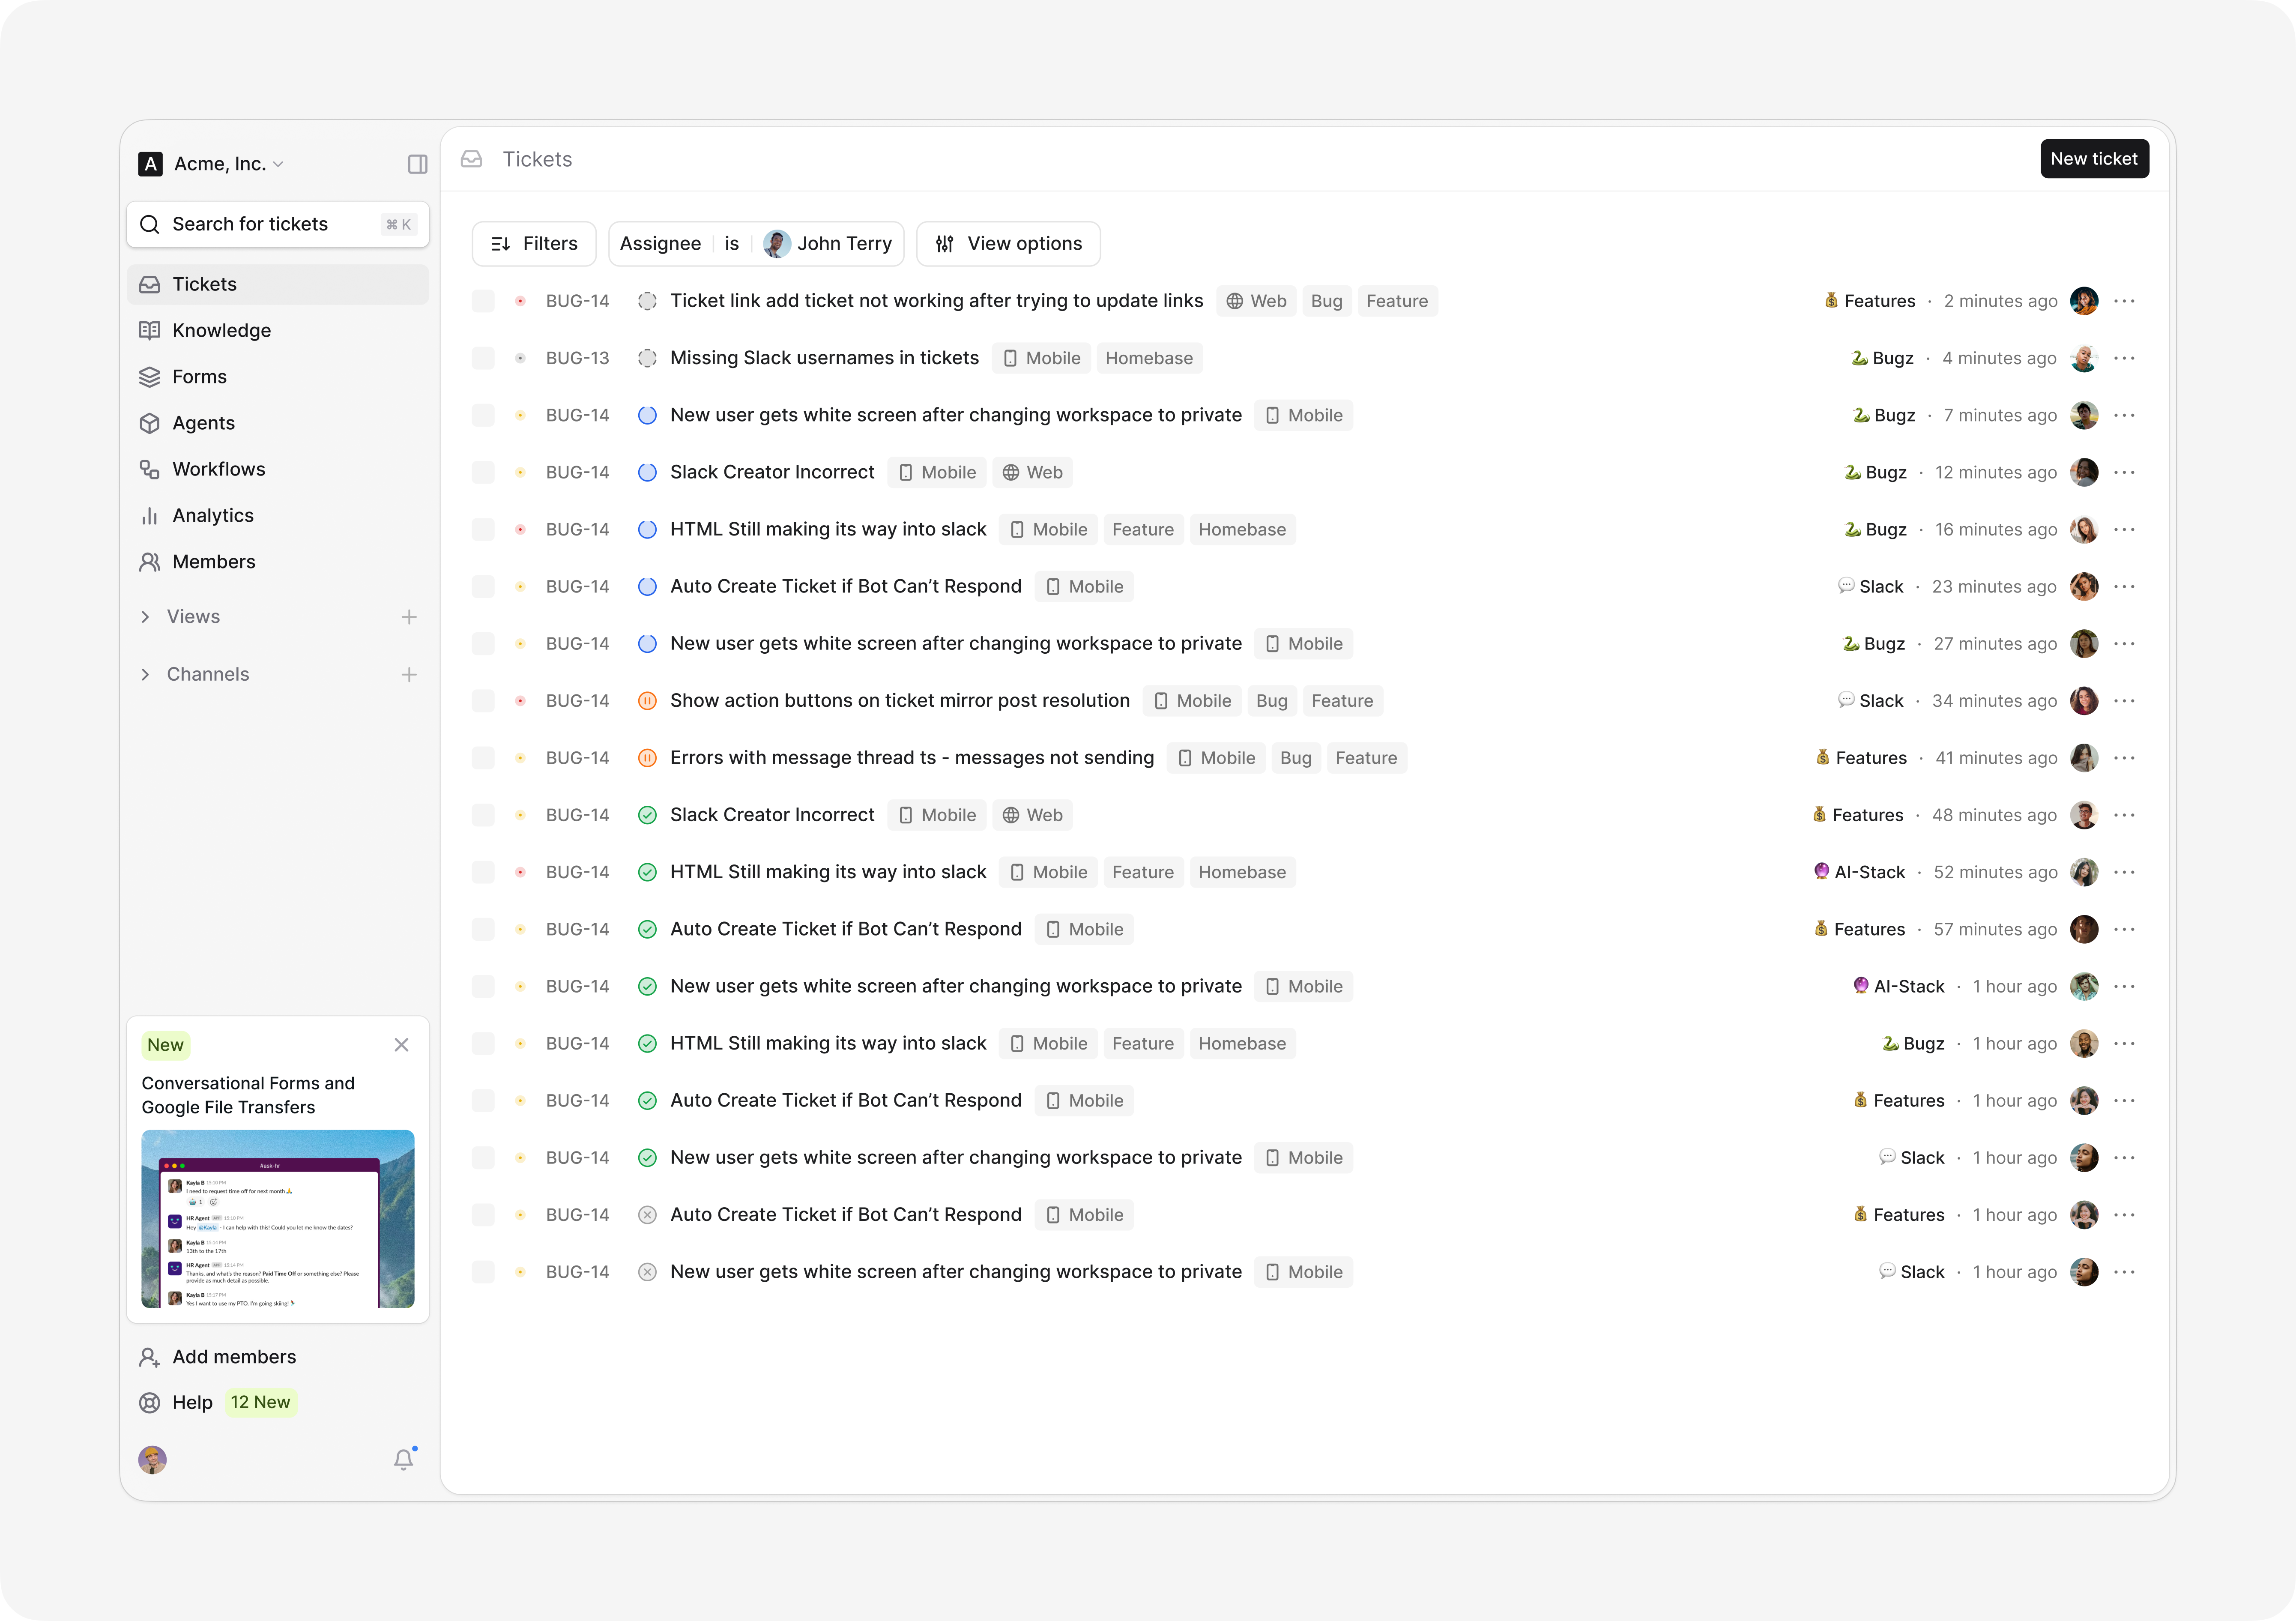
Task: Change the 'is' filter operator
Action: [x=732, y=244]
